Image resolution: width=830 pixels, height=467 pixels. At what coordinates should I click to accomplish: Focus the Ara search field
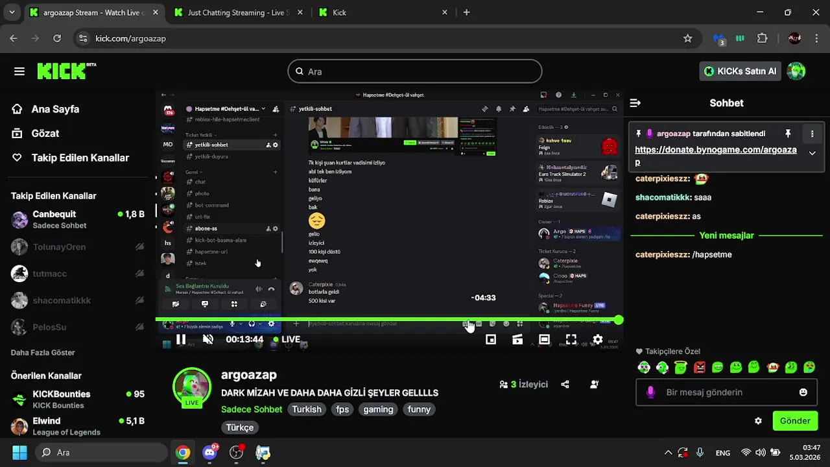tap(415, 71)
